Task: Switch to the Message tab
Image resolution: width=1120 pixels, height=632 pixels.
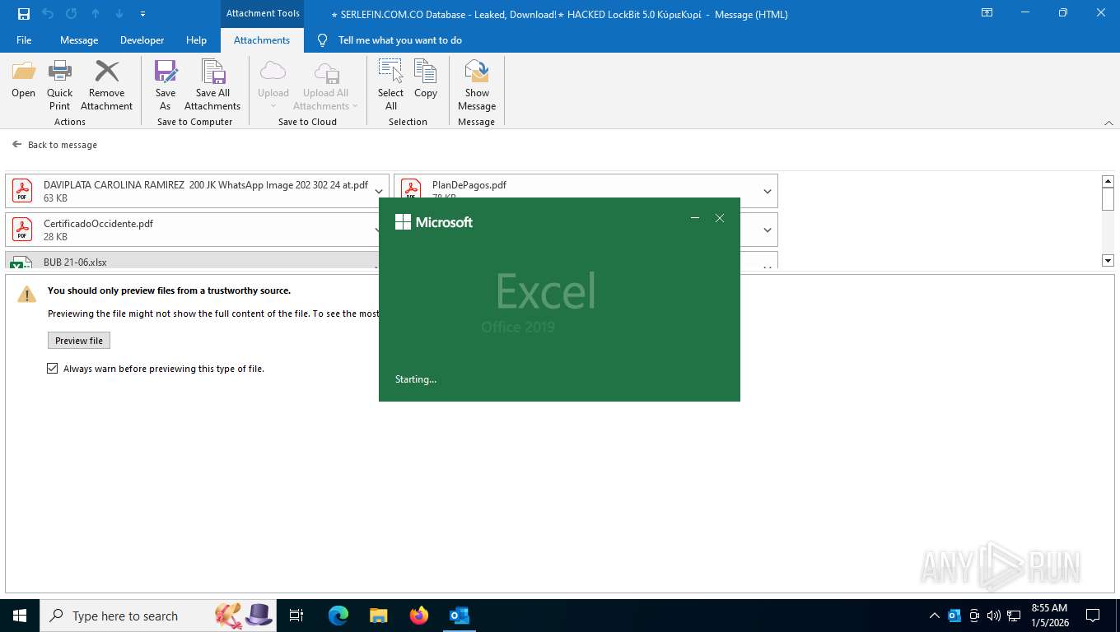Action: [79, 40]
